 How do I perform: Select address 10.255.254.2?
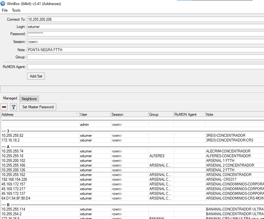(12, 214)
